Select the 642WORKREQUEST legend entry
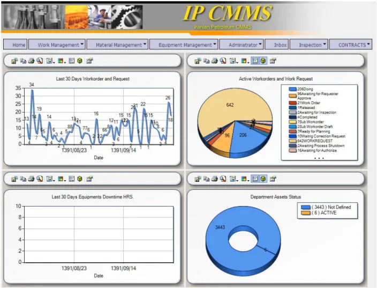The width and height of the screenshot is (377, 288). pyautogui.click(x=315, y=141)
